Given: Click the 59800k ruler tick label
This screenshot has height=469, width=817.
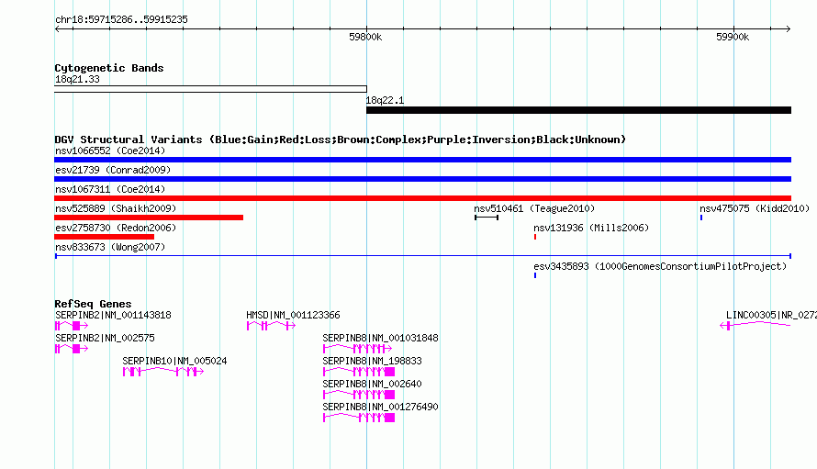Looking at the screenshot, I should [365, 37].
